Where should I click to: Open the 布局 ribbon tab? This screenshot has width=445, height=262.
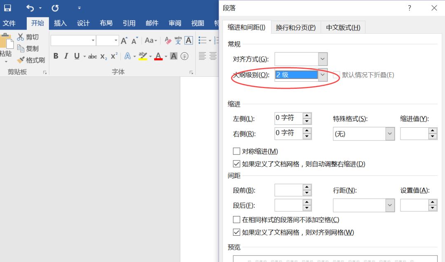tap(106, 23)
